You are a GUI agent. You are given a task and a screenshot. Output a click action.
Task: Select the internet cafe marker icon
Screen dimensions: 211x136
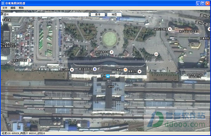coord(72,70)
